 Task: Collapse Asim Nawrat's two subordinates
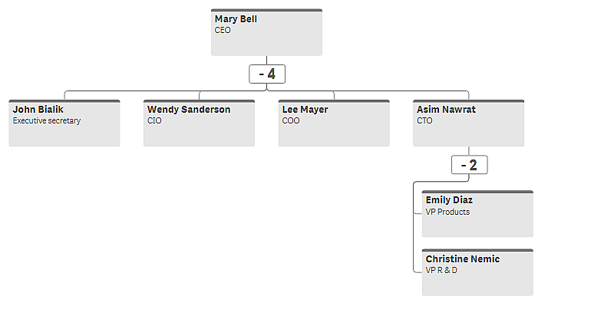click(469, 165)
